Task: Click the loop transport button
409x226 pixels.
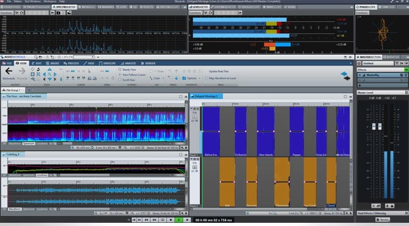Action: (x=163, y=220)
